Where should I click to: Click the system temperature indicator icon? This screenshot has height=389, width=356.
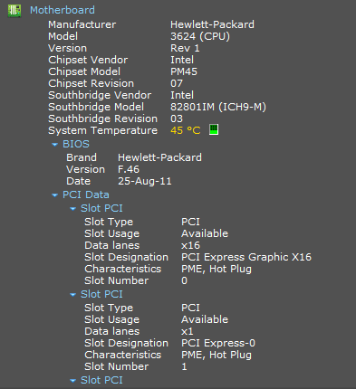(214, 129)
